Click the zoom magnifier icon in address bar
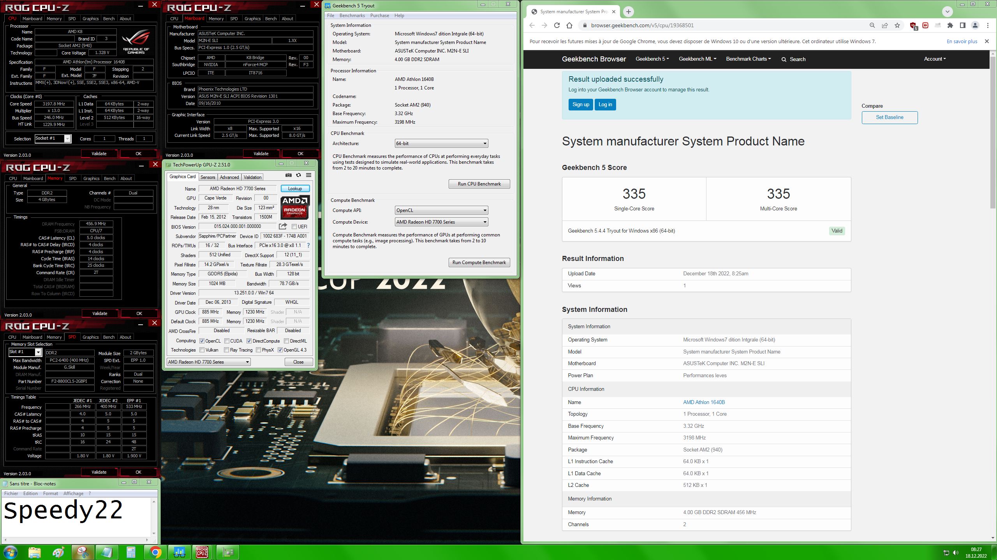The width and height of the screenshot is (997, 560). click(x=872, y=25)
